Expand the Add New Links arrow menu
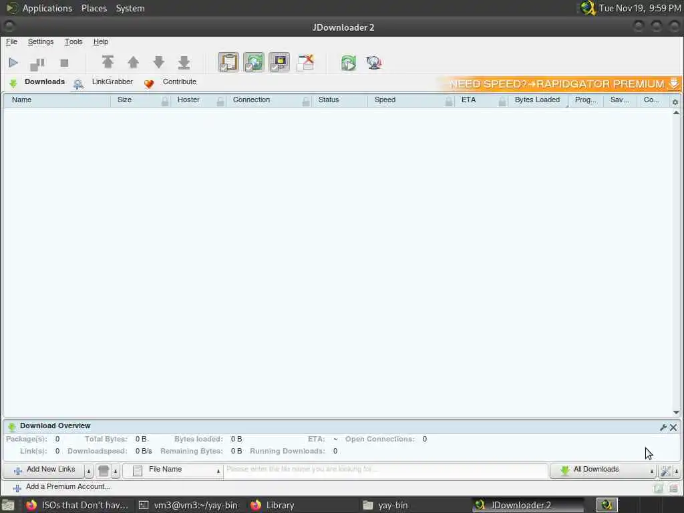Screen dimensions: 684x513 (89, 471)
